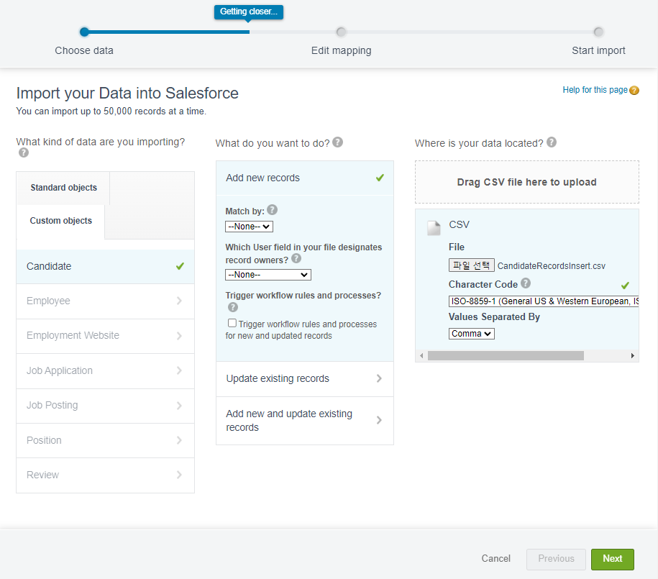Enable 'Trigger workflow rules and processes' checkbox
The height and width of the screenshot is (579, 658).
click(x=232, y=324)
